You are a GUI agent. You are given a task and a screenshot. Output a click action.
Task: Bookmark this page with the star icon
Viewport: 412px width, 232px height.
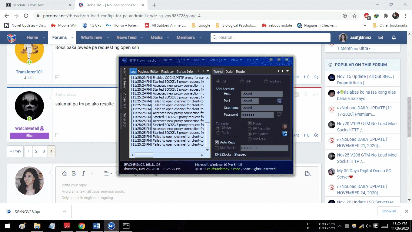pos(354,16)
